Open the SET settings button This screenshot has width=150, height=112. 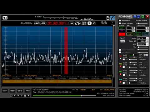click(x=5, y=91)
